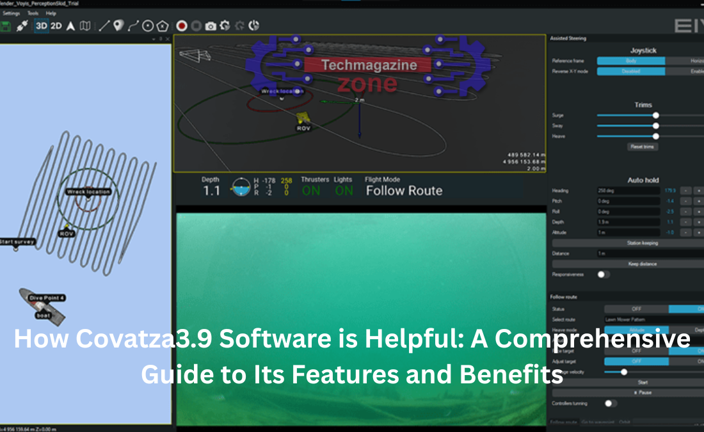704x432 pixels.
Task: Click the green save icon in toolbar
Action: click(x=5, y=26)
